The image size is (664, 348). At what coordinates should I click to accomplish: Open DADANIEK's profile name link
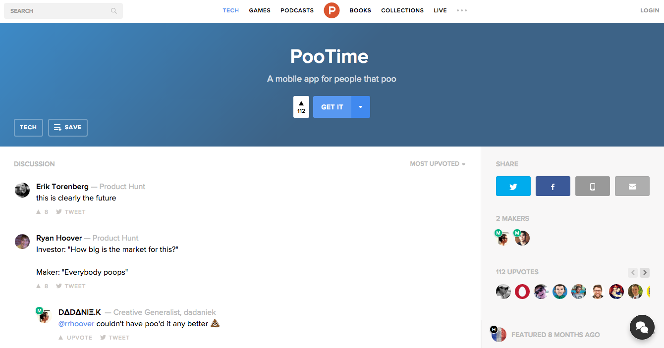(x=80, y=312)
